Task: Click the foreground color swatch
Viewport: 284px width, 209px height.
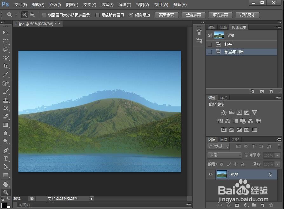Action: tap(4, 206)
